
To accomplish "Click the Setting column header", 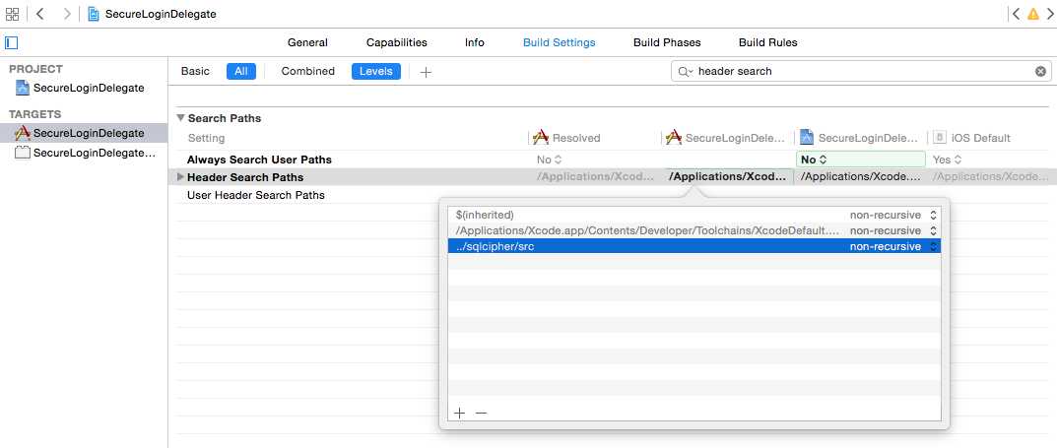I will (x=206, y=138).
